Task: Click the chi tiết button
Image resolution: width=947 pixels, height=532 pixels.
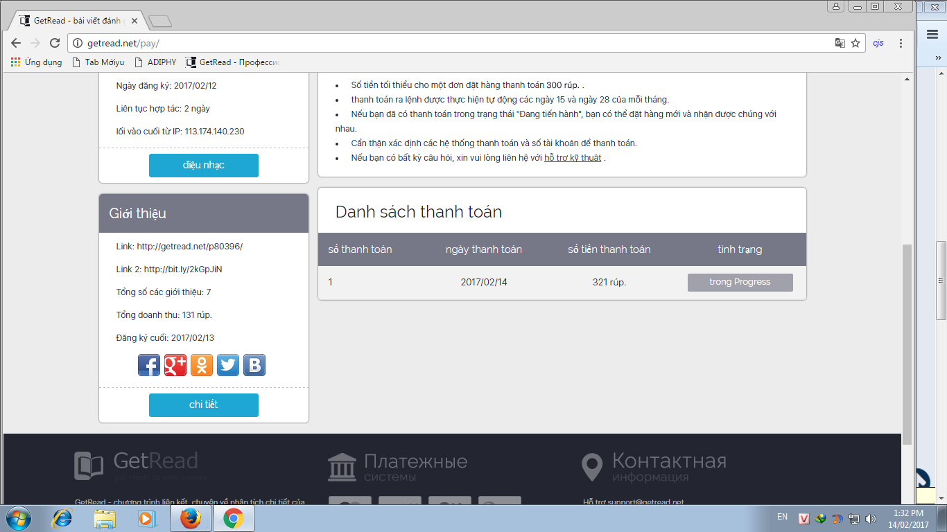Action: [204, 405]
